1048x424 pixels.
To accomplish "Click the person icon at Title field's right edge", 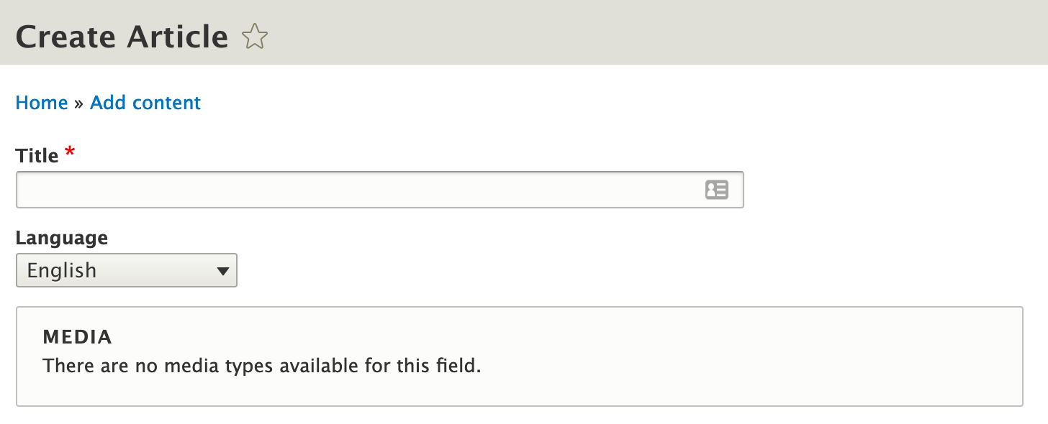I will (x=716, y=189).
